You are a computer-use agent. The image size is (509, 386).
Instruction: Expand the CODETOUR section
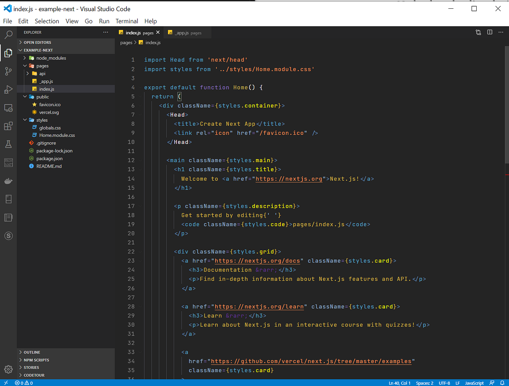[x=66, y=375]
